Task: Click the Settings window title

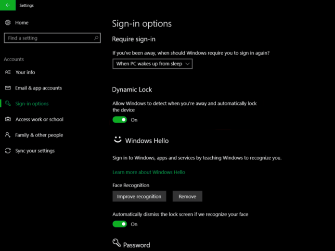Action: [x=26, y=5]
